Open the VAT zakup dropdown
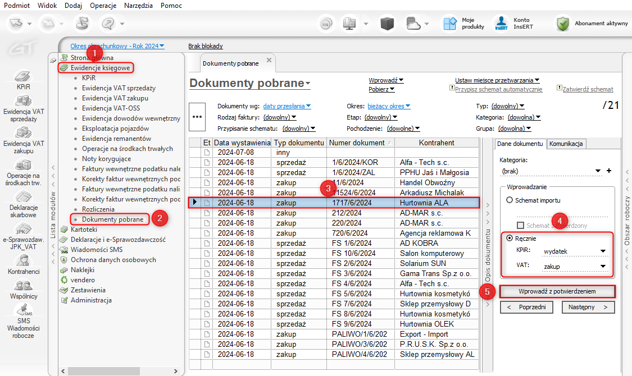 point(603,267)
